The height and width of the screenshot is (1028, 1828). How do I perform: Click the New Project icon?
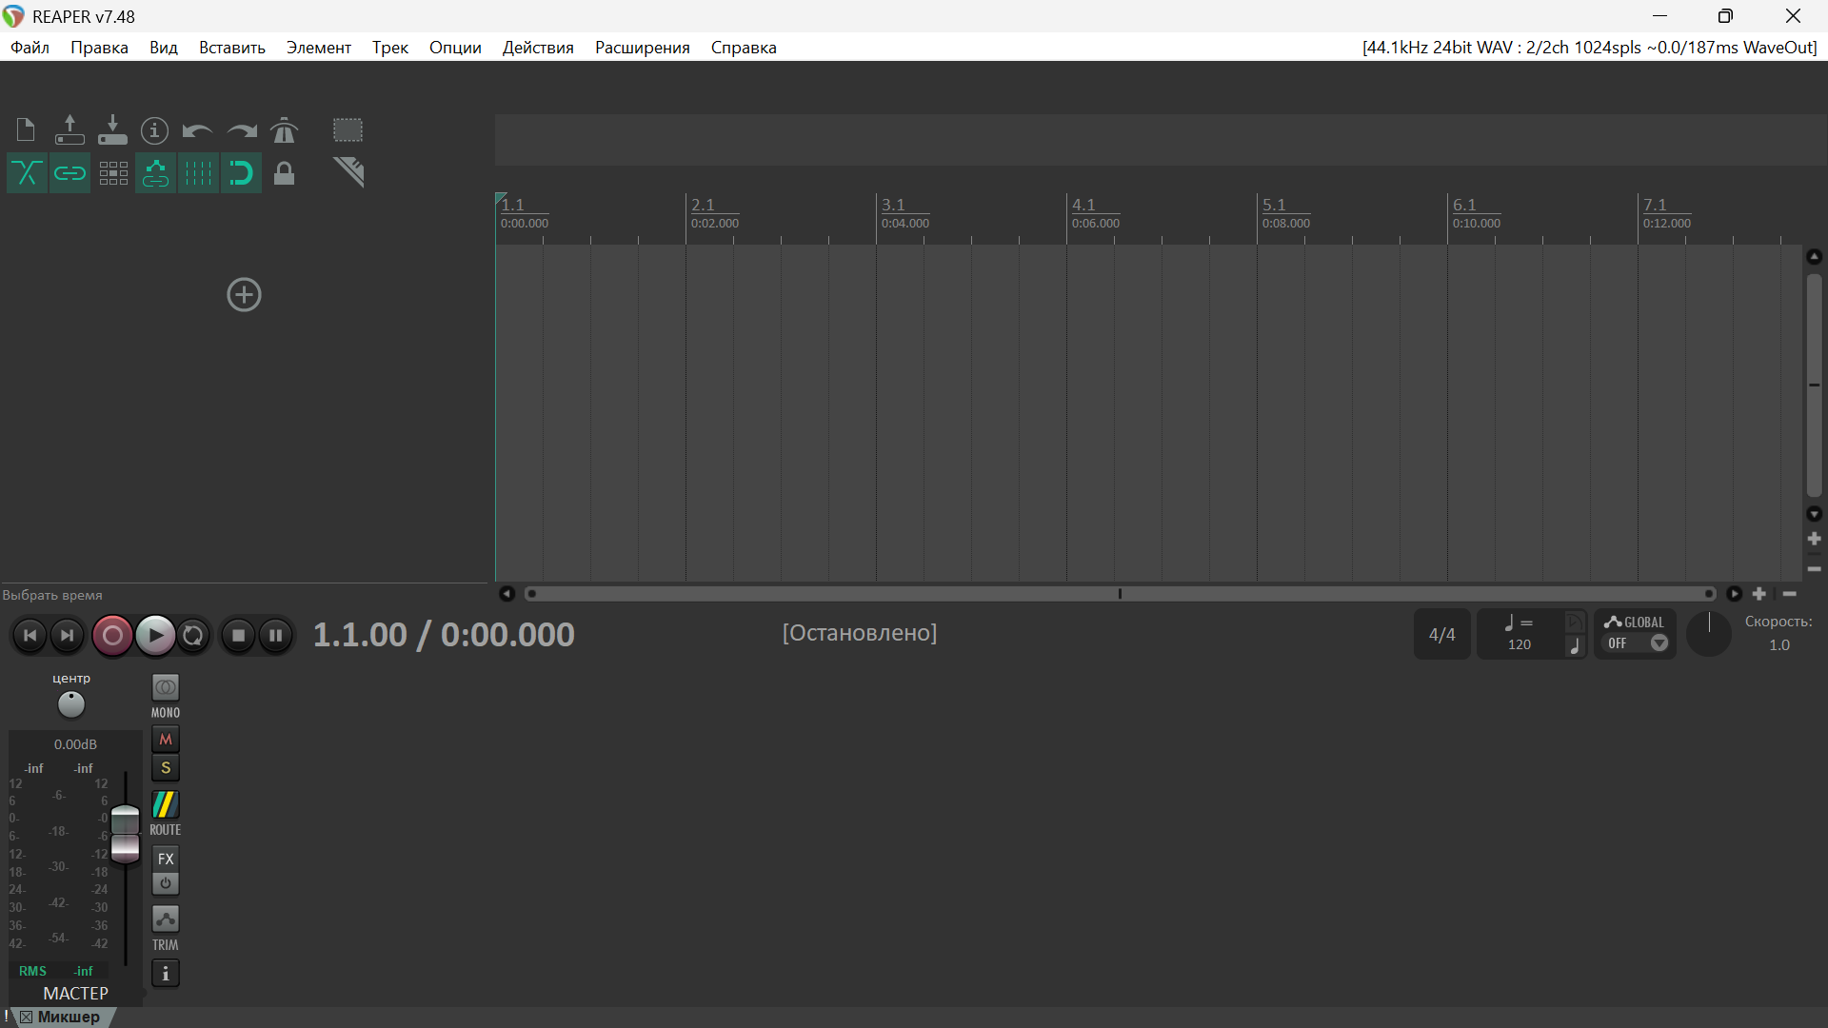click(x=26, y=129)
